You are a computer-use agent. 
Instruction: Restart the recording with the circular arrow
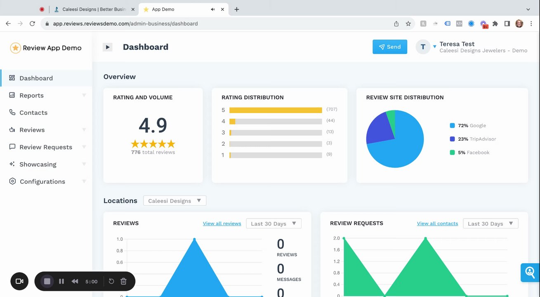coord(111,281)
